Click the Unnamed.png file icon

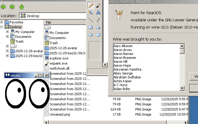(47, 114)
